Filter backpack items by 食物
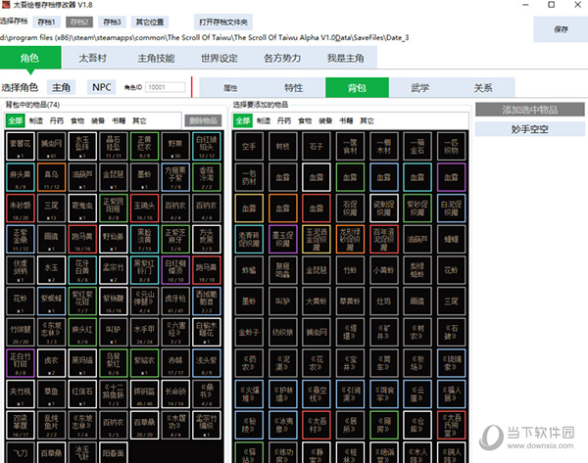This screenshot has width=588, height=463. (77, 120)
